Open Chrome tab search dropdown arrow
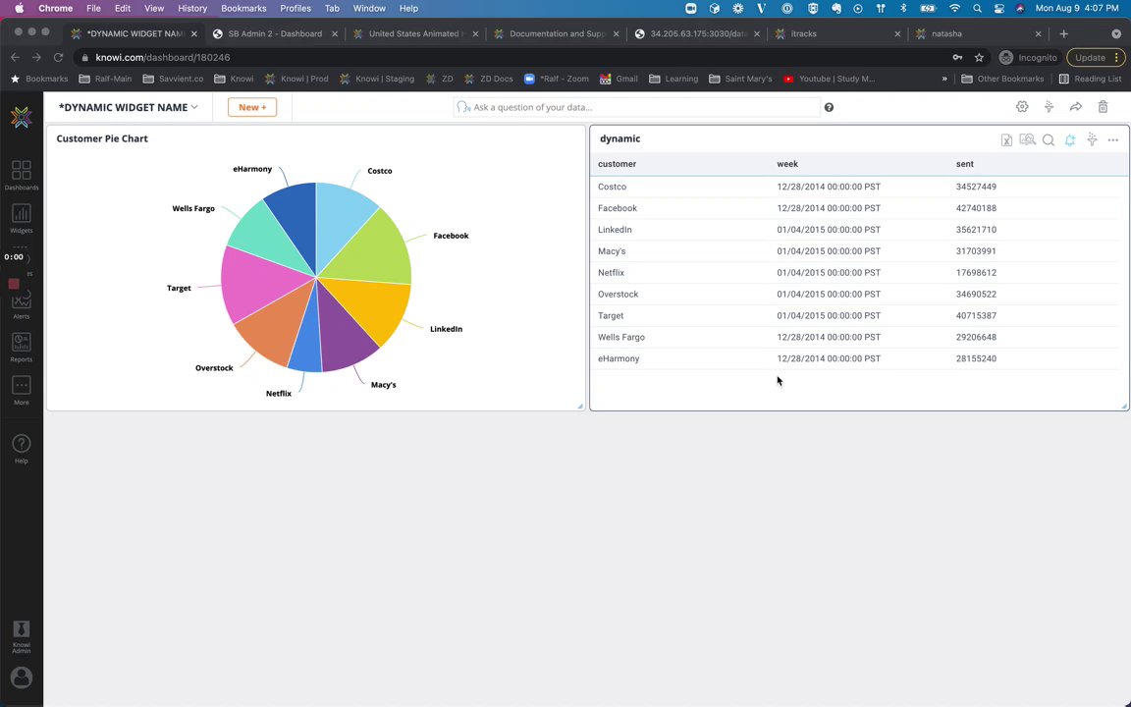1131x707 pixels. tap(1116, 34)
